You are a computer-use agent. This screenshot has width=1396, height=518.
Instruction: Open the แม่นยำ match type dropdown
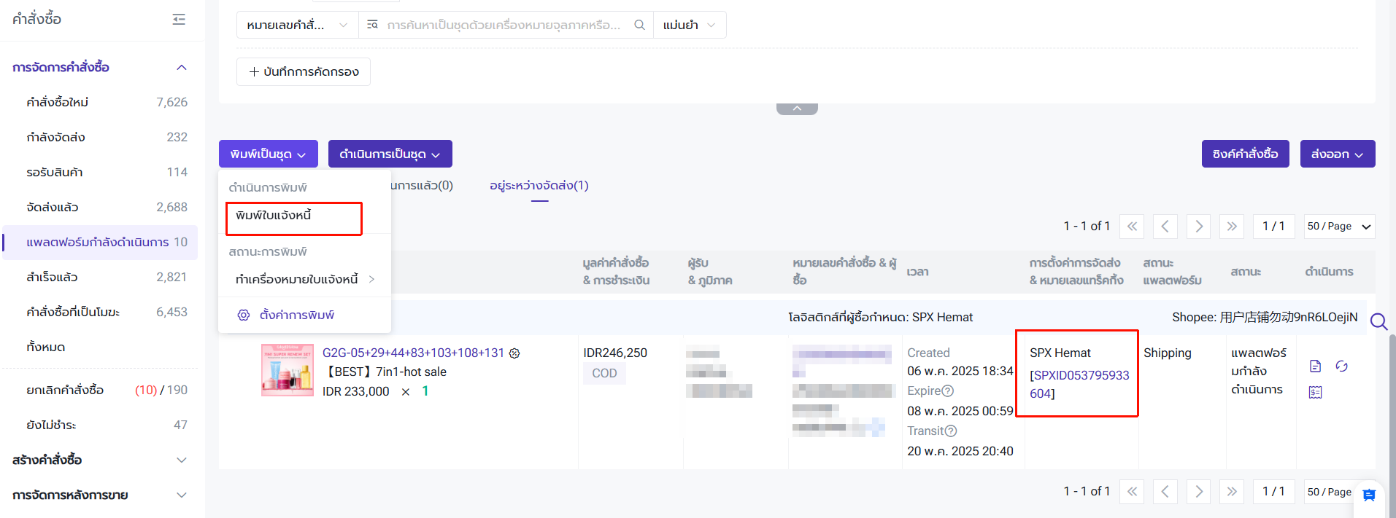(689, 25)
